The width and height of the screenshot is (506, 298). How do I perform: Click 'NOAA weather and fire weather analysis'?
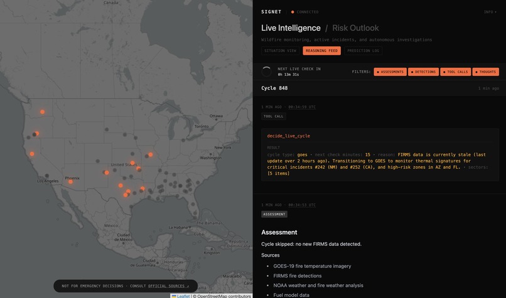pyautogui.click(x=318, y=285)
